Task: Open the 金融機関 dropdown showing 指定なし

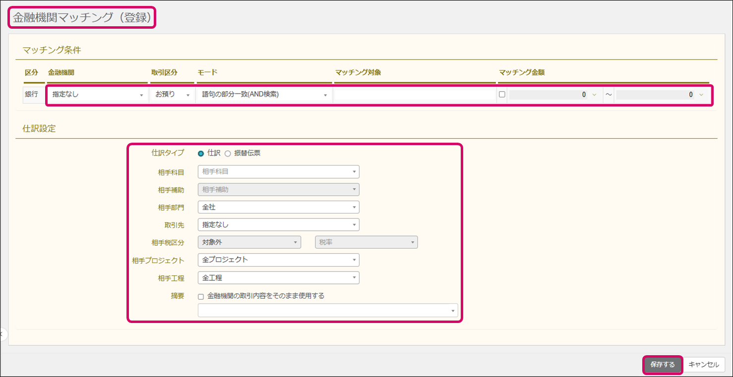Action: pos(97,95)
